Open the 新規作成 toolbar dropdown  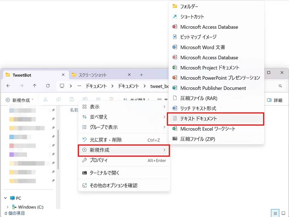pyautogui.click(x=20, y=100)
